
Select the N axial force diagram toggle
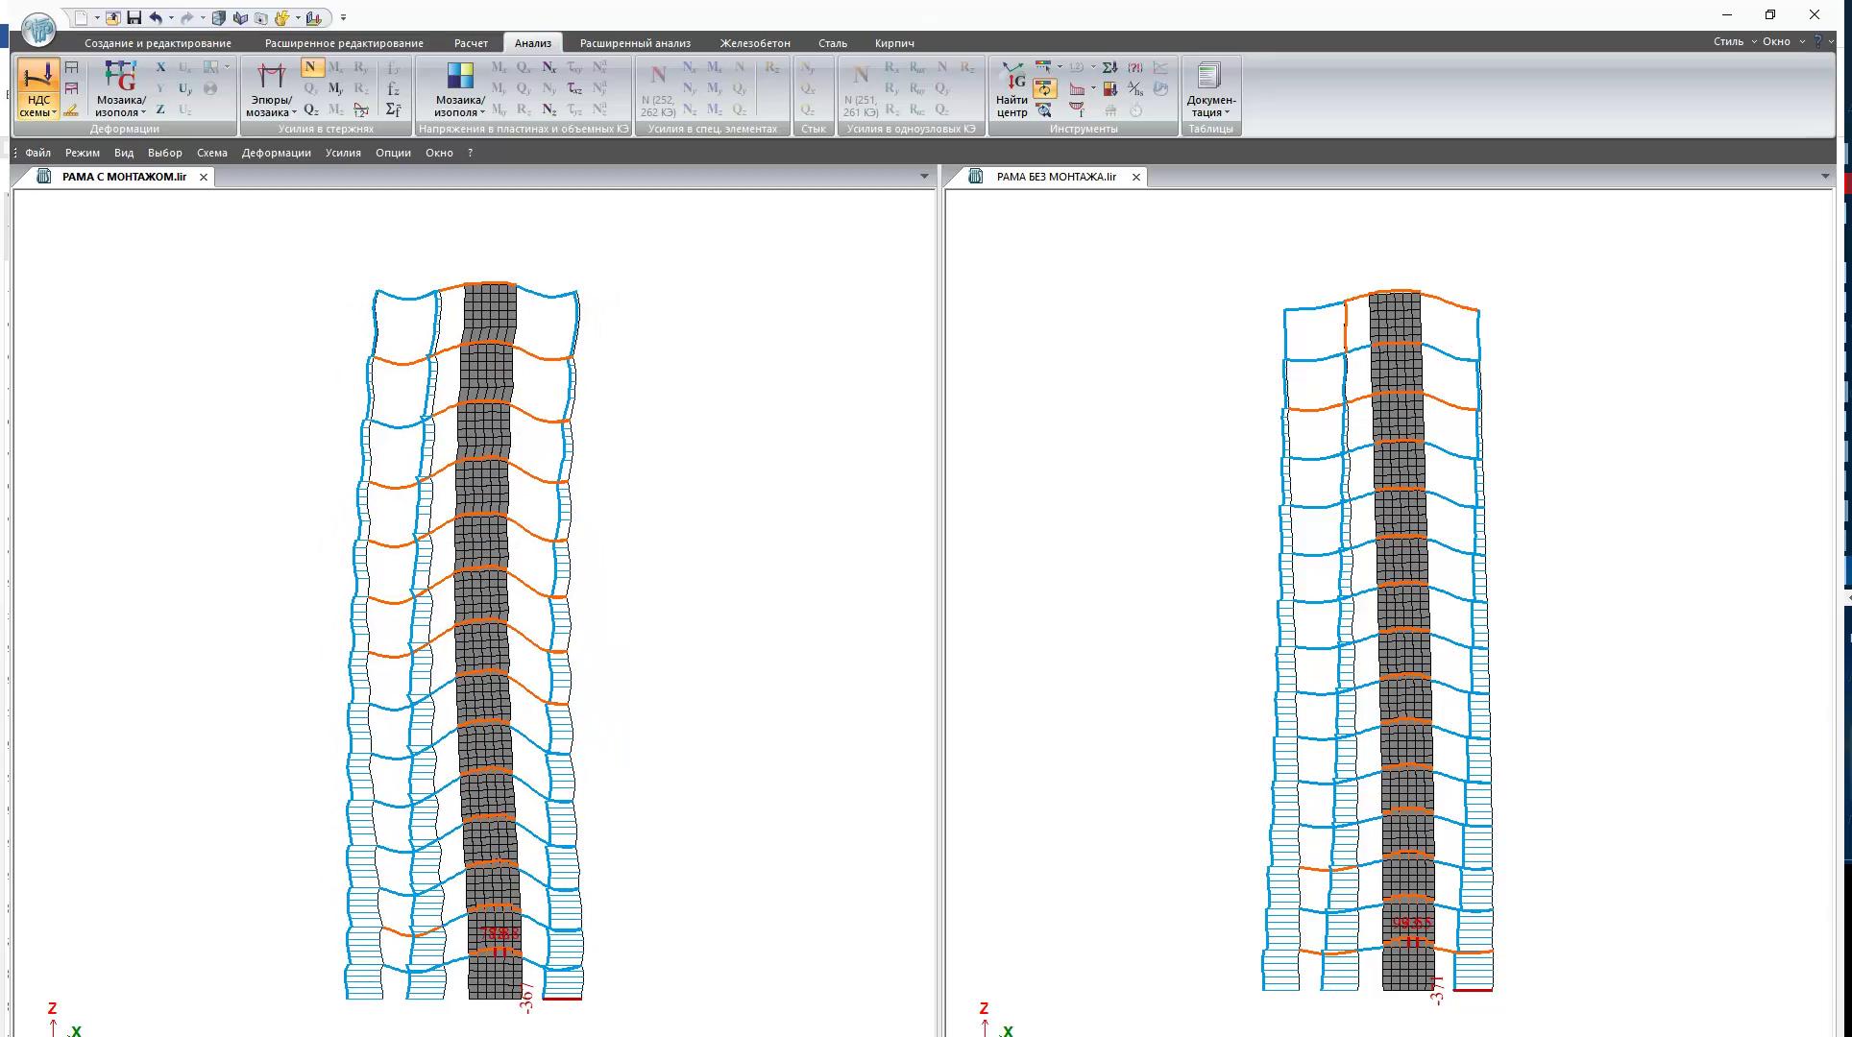[310, 67]
